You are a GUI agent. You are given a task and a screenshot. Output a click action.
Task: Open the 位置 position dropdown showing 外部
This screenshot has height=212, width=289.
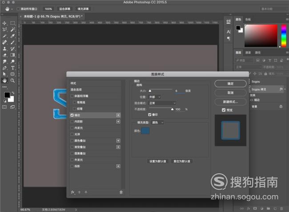154,97
